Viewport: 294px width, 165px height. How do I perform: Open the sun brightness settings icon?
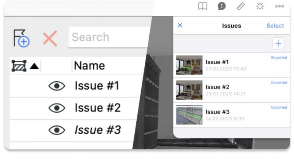tap(260, 6)
